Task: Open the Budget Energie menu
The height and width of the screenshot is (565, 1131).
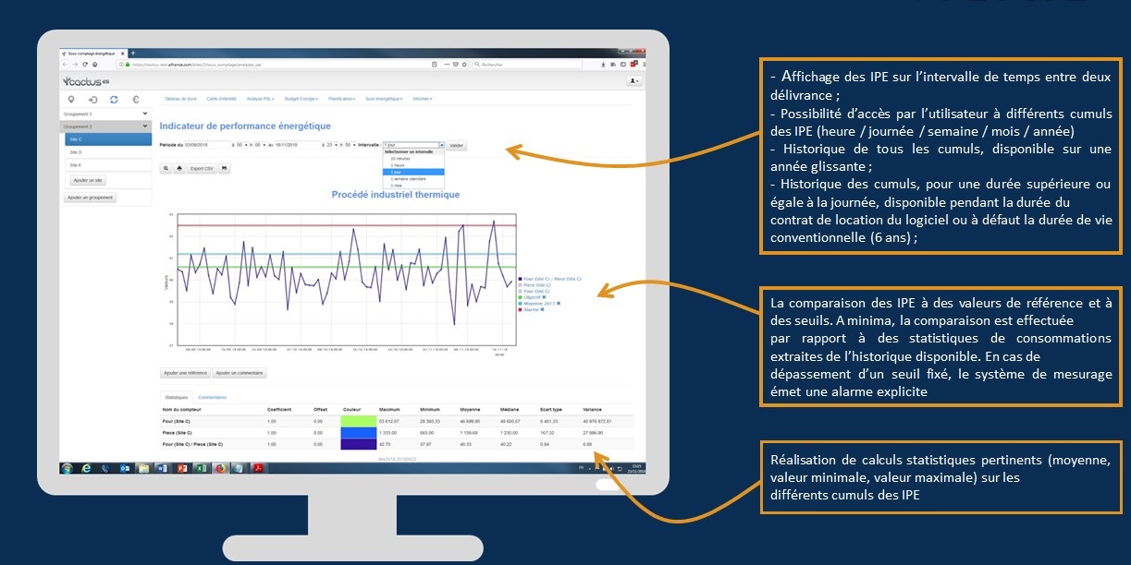Action: coord(301,99)
